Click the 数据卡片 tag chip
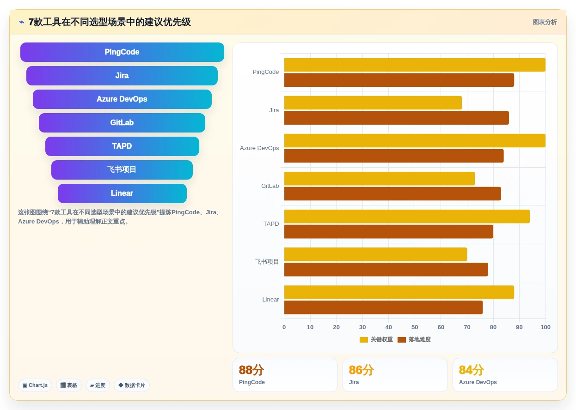Viewport: 576px width, 410px height. 132,385
